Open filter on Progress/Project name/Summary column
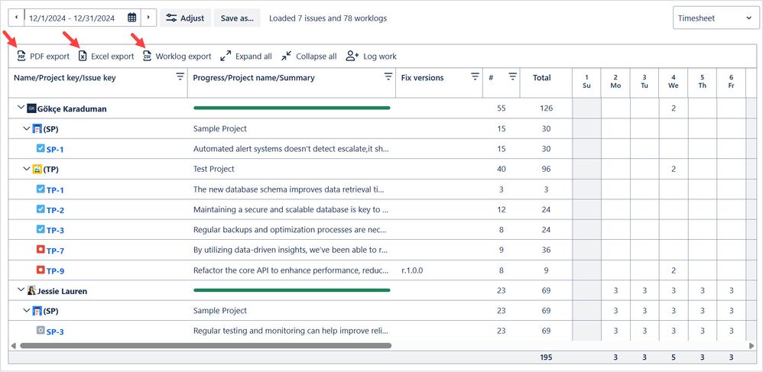 pyautogui.click(x=388, y=77)
